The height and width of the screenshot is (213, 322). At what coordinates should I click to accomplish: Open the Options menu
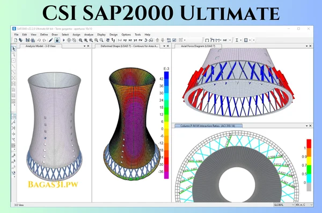pos(126,34)
